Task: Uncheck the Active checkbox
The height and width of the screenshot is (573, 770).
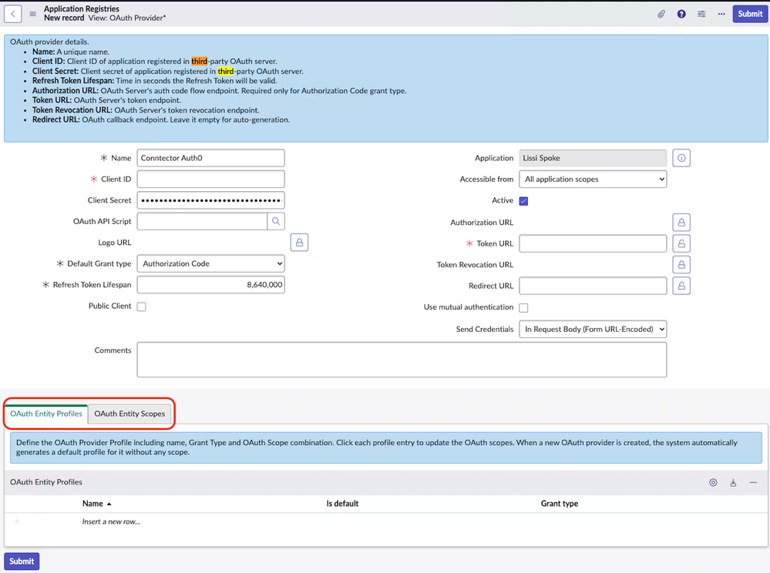Action: [523, 201]
